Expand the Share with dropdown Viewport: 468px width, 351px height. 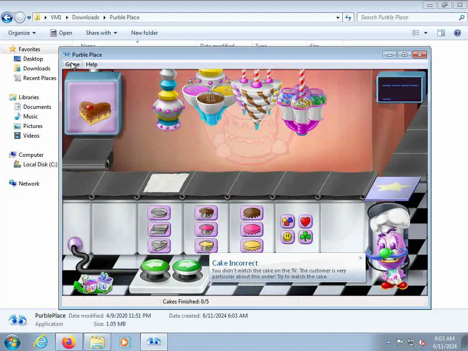pyautogui.click(x=101, y=33)
